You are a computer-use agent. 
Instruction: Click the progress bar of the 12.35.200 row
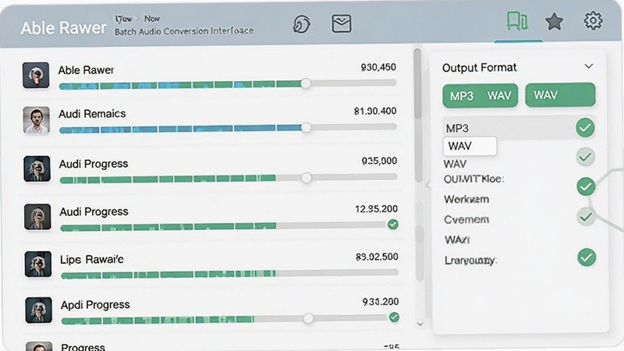tap(224, 227)
